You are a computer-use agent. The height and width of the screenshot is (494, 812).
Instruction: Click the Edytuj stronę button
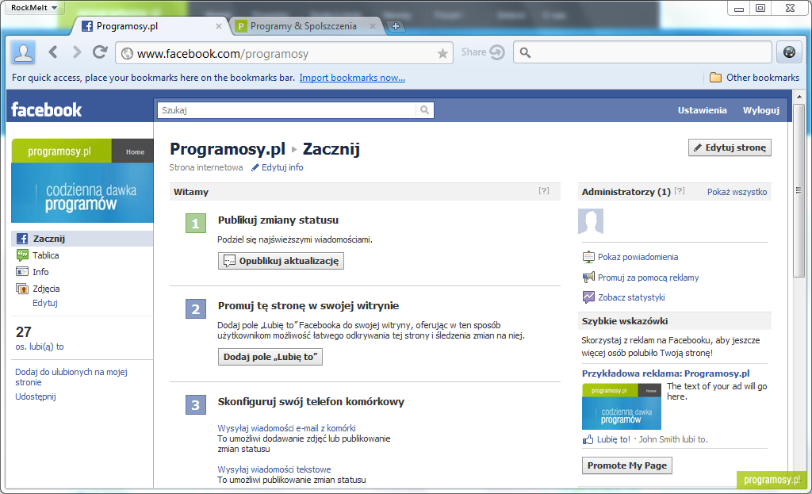tap(730, 147)
